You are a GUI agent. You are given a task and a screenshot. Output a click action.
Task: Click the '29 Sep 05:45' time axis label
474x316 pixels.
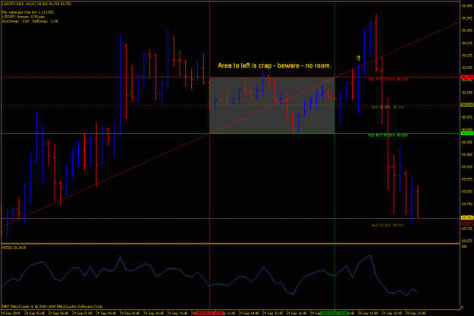click(35, 313)
